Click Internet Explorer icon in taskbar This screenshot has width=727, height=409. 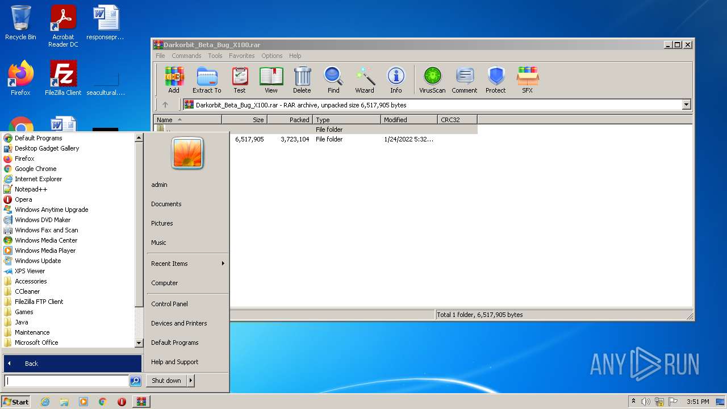tap(45, 402)
